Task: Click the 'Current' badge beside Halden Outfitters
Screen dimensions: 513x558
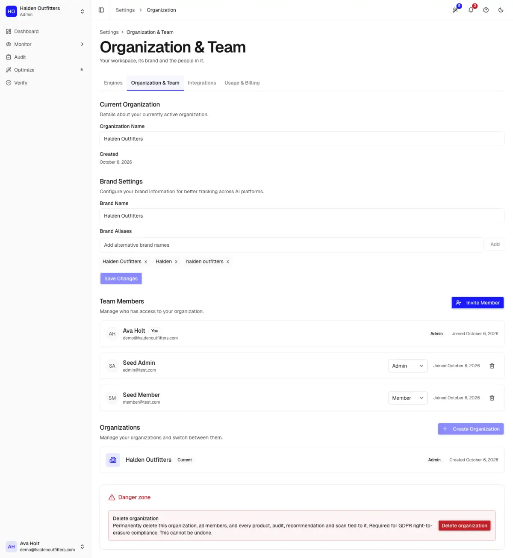Action: click(185, 460)
